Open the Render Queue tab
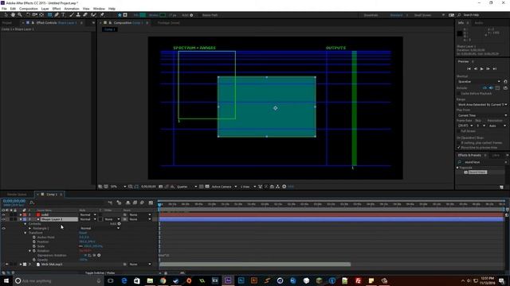Screen dimensions: 510x286 click(x=17, y=194)
